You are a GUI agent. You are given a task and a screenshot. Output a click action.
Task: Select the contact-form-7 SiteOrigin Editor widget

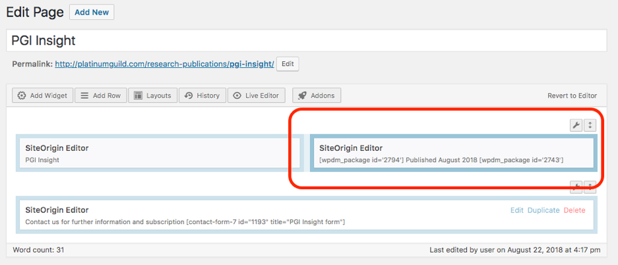click(264, 216)
